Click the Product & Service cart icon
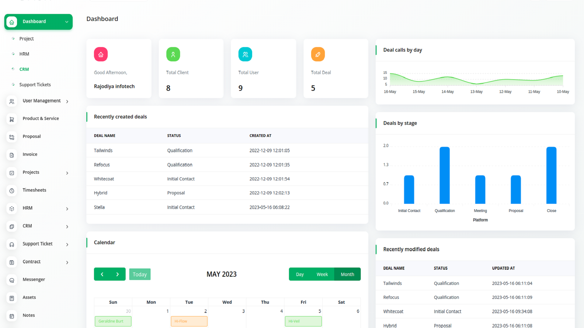584x328 pixels. [12, 119]
